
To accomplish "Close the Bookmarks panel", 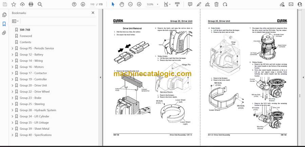I will [93, 13].
